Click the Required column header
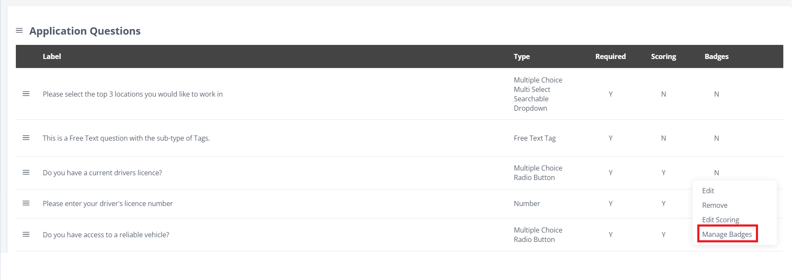Viewport: 800px width, 280px height. pyautogui.click(x=610, y=56)
